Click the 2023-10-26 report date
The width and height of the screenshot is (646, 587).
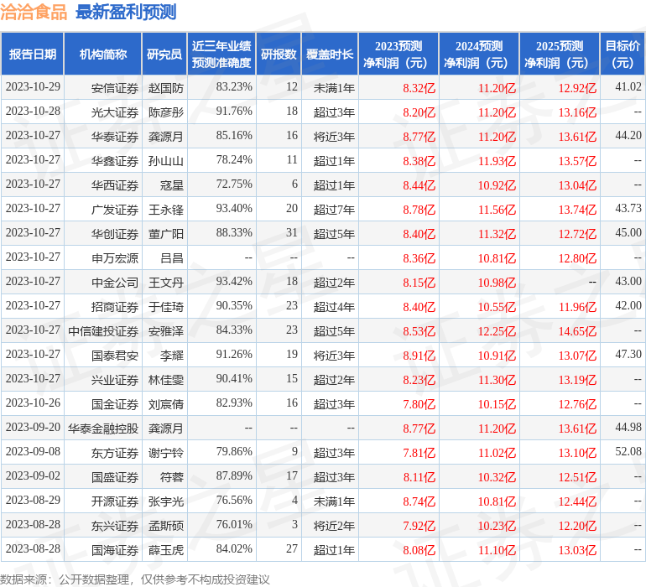[x=33, y=403]
